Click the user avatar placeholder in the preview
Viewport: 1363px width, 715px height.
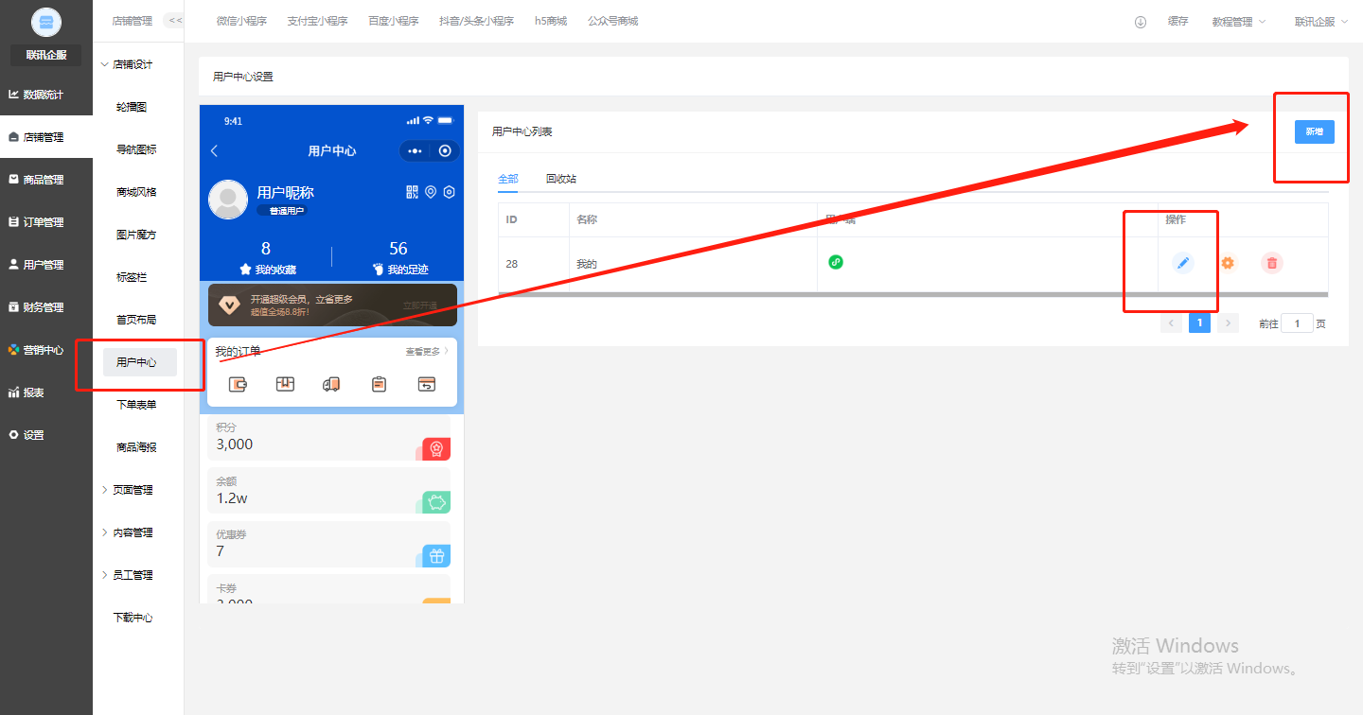click(x=228, y=200)
